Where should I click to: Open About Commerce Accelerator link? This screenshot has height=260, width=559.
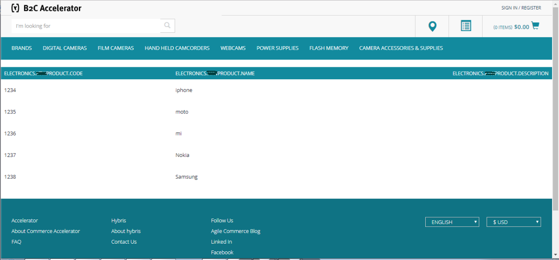(46, 231)
